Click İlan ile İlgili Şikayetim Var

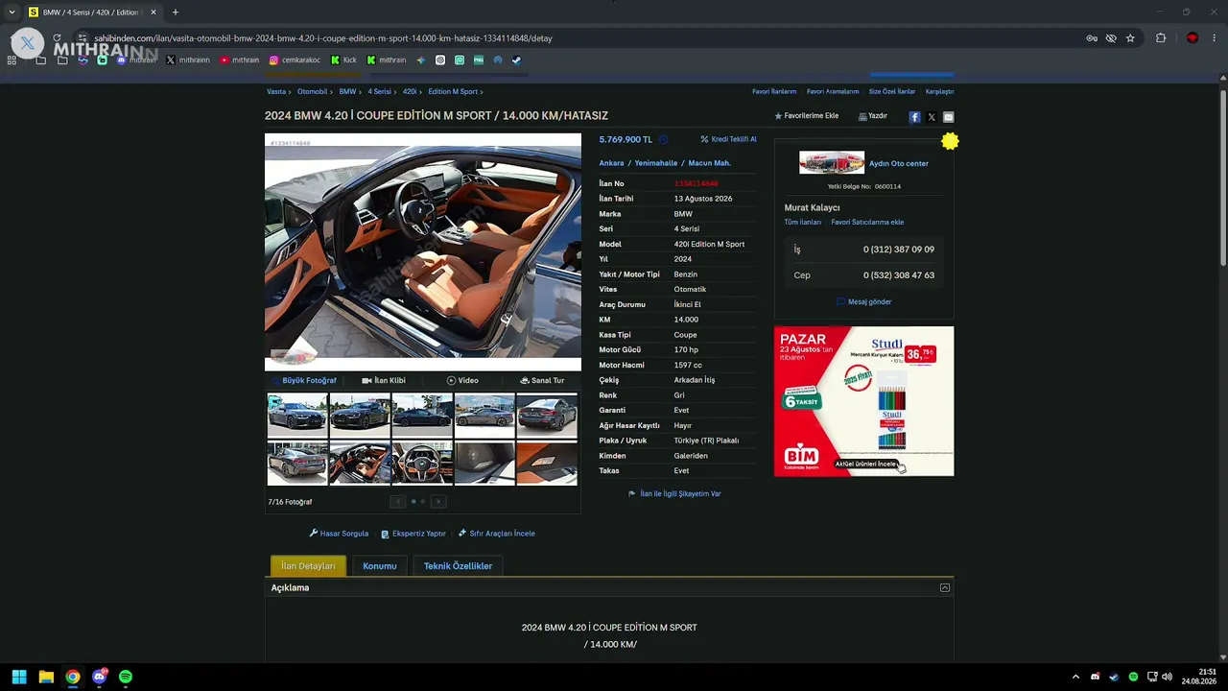(674, 493)
